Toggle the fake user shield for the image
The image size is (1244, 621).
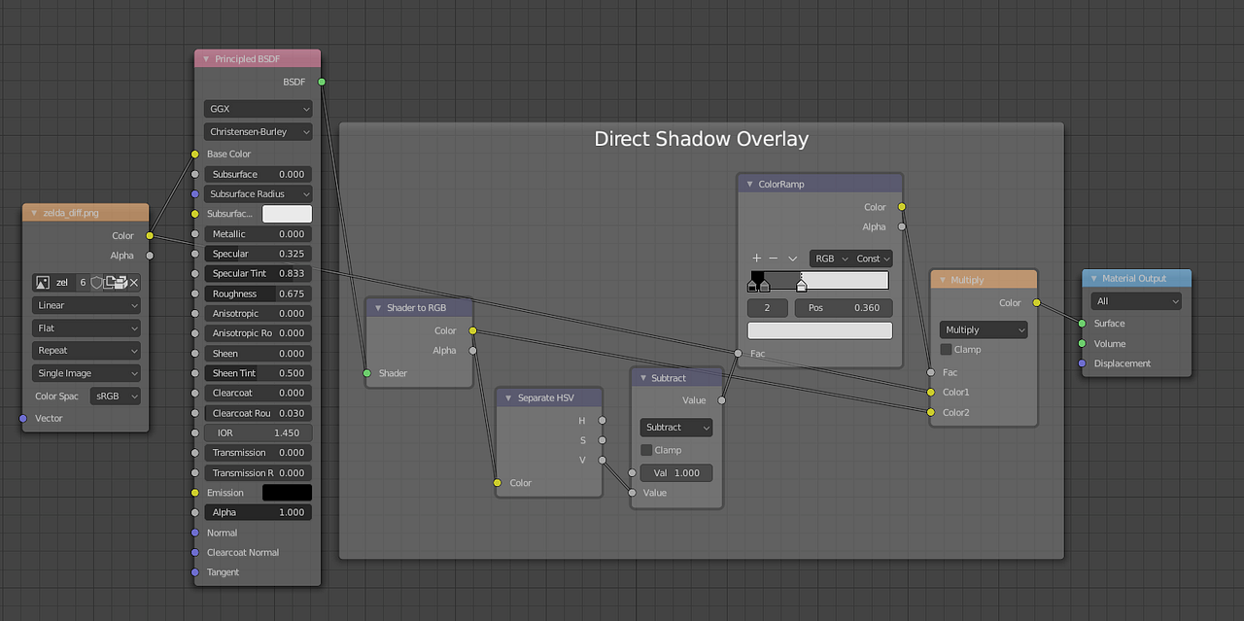[x=95, y=282]
